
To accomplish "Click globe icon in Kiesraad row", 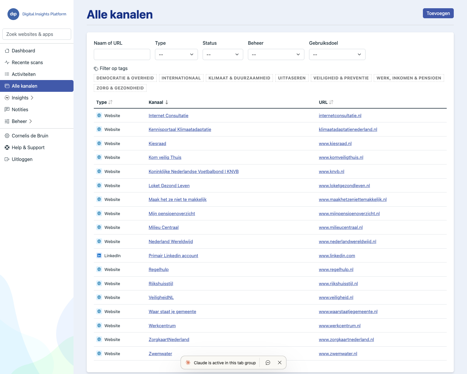I will (x=99, y=143).
